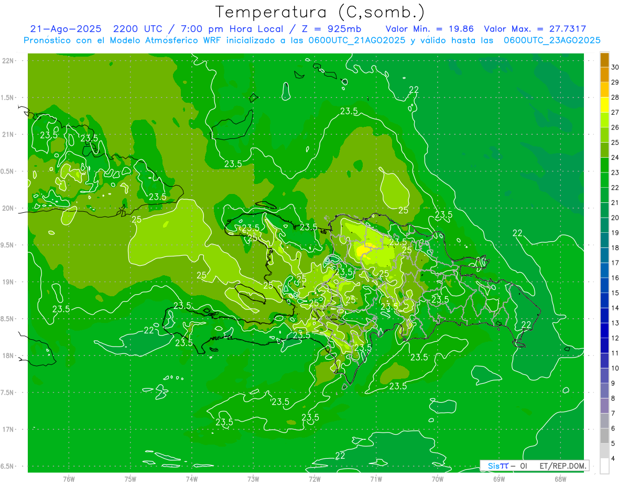The height and width of the screenshot is (486, 629).
Task: Click the longitude axis label "76W"
Action: [x=69, y=479]
